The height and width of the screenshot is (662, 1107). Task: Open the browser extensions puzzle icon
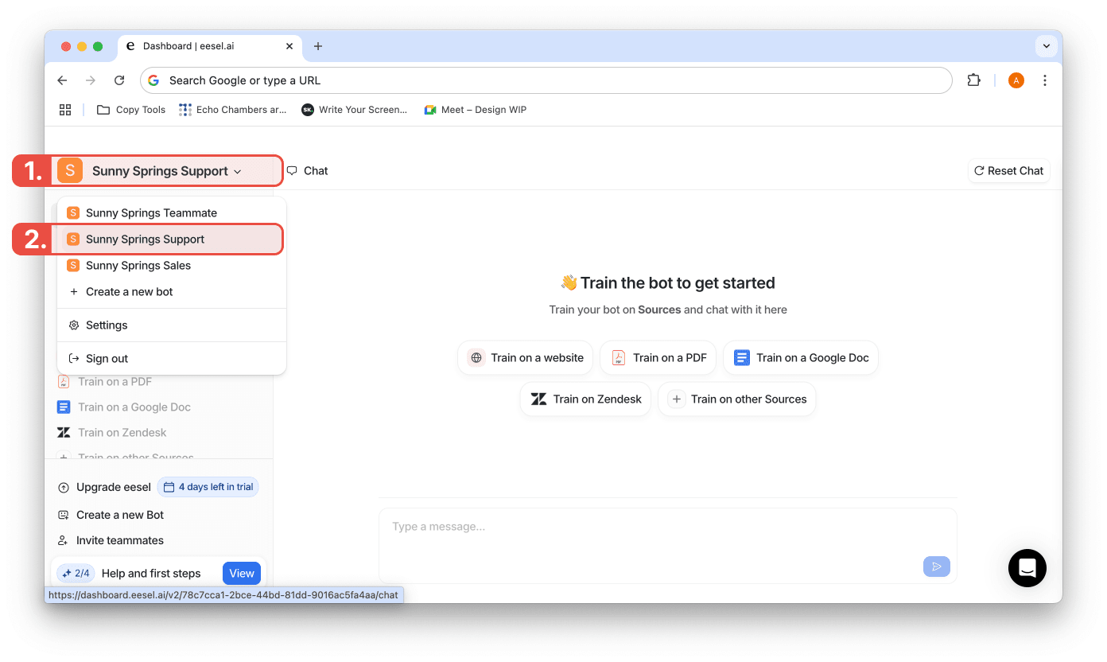[x=973, y=80]
